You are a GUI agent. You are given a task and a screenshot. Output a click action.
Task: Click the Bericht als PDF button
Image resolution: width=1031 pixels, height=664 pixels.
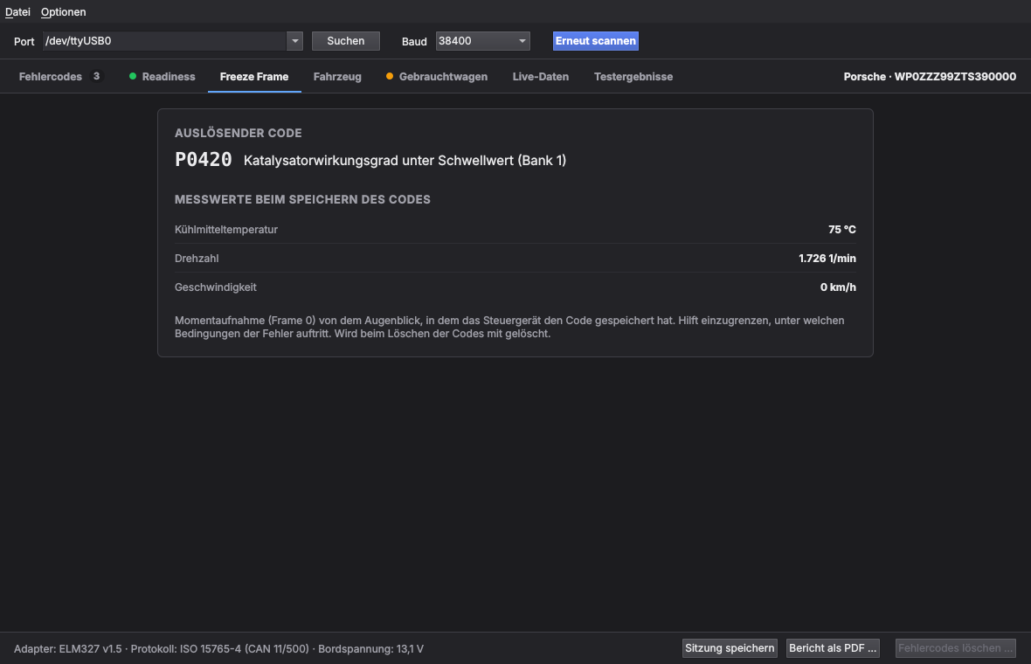tap(833, 648)
